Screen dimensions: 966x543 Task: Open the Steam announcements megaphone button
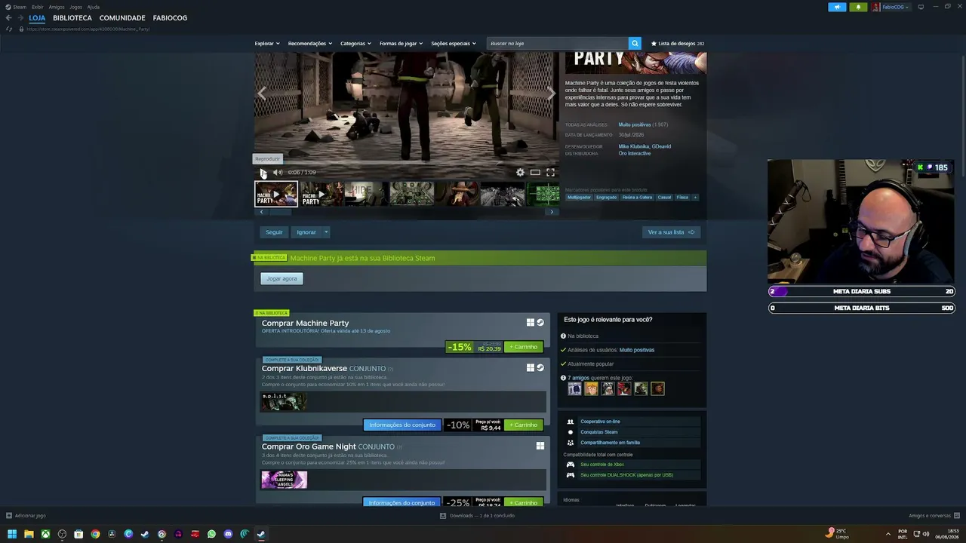[x=837, y=7]
